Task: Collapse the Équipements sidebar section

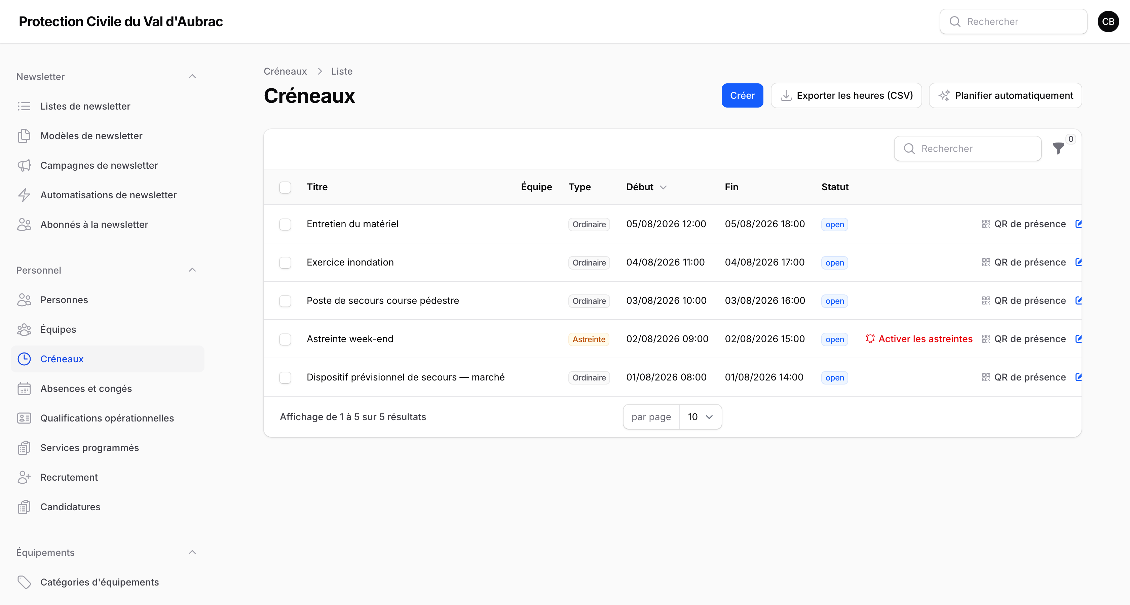Action: coord(192,552)
